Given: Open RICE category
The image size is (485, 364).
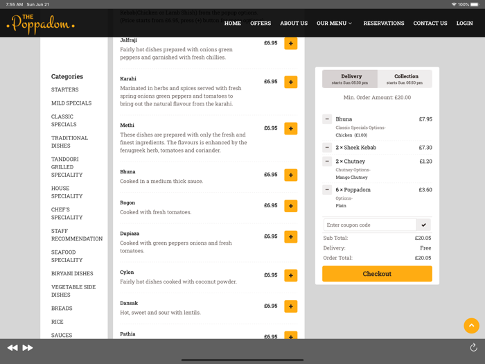Looking at the screenshot, I should click(58, 322).
